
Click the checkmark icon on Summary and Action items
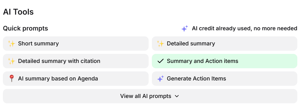(x=160, y=61)
